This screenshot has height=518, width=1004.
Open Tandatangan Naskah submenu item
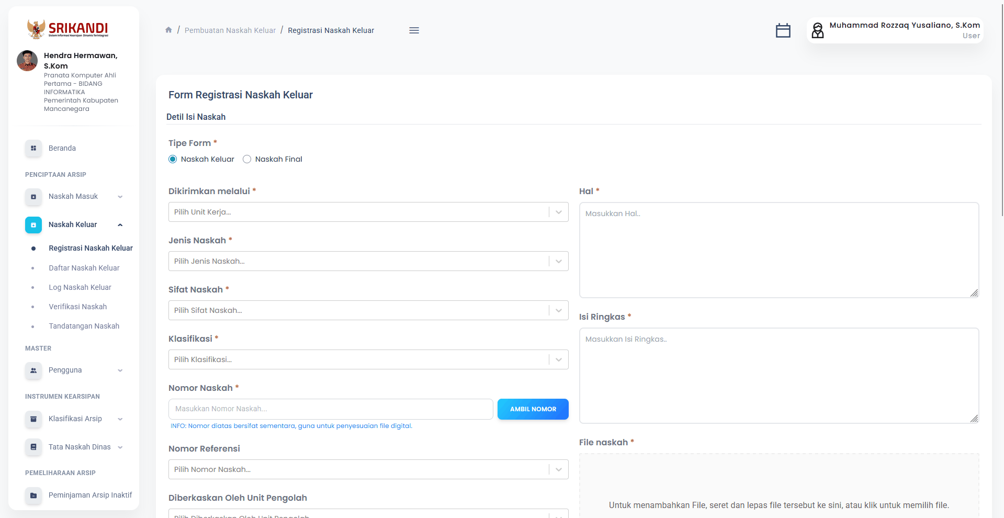coord(84,326)
